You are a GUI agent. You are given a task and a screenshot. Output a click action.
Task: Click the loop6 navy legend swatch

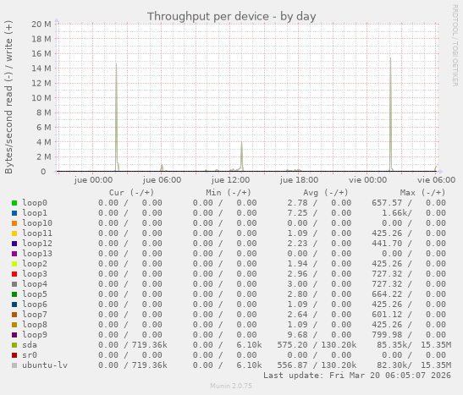pyautogui.click(x=14, y=304)
